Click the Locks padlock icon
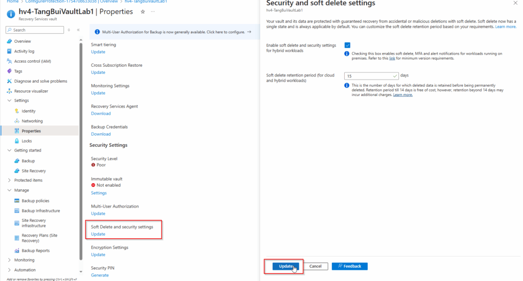Viewport: 523px width, 281px height. [17, 141]
